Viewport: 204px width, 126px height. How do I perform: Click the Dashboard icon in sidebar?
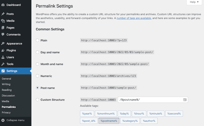(3, 5)
